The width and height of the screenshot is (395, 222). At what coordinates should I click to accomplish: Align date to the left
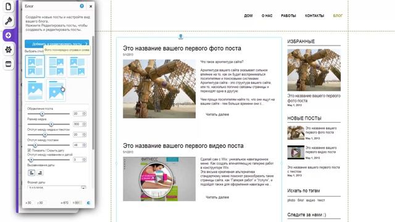click(x=31, y=173)
